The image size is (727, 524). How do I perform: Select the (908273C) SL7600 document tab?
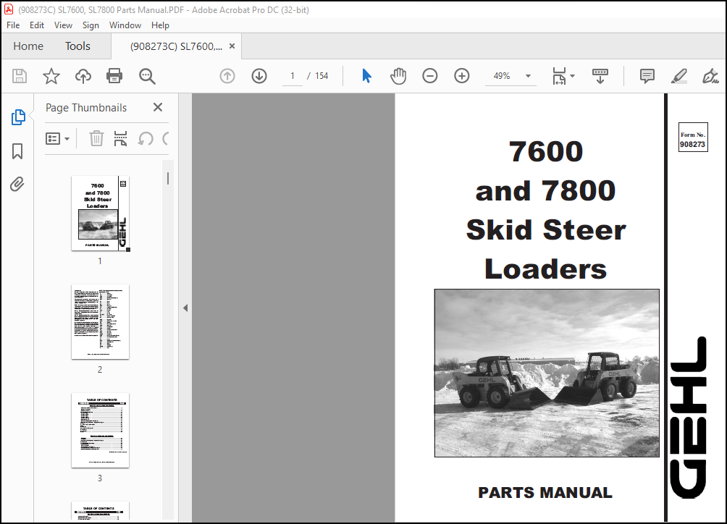pos(176,46)
